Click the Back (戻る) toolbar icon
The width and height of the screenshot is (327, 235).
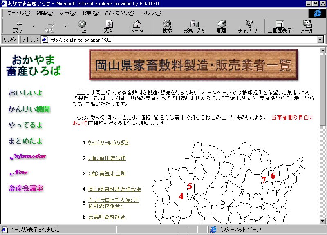pyautogui.click(x=18, y=26)
